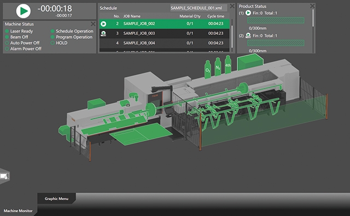Open the machine side panel icon at left edge
The height and width of the screenshot is (216, 350).
(4, 176)
